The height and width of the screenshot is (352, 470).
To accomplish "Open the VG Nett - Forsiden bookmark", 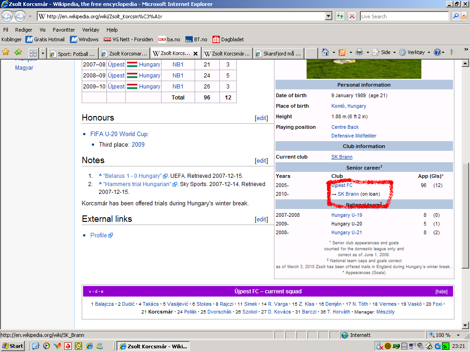I will point(129,39).
